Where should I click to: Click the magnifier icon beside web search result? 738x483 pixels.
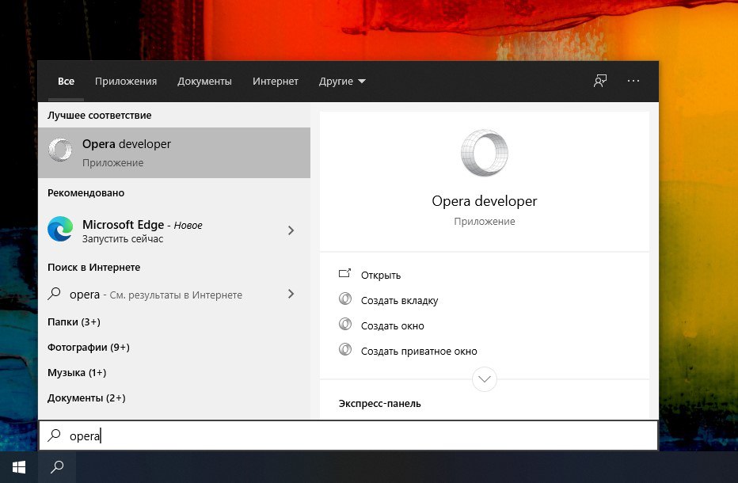pyautogui.click(x=54, y=294)
